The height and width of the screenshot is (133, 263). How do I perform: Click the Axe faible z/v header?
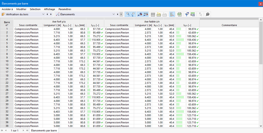click(x=152, y=22)
